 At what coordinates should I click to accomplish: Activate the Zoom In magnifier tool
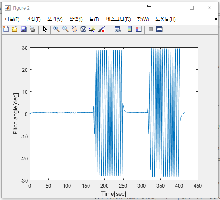point(57,29)
